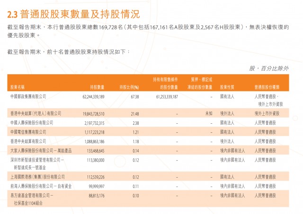Select the value 133,468,645
The height and width of the screenshot is (214, 303).
point(96,151)
